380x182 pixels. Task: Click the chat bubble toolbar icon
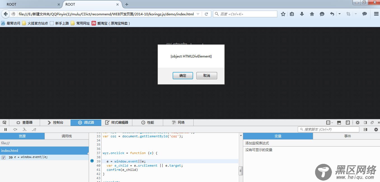pyautogui.click(x=365, y=14)
